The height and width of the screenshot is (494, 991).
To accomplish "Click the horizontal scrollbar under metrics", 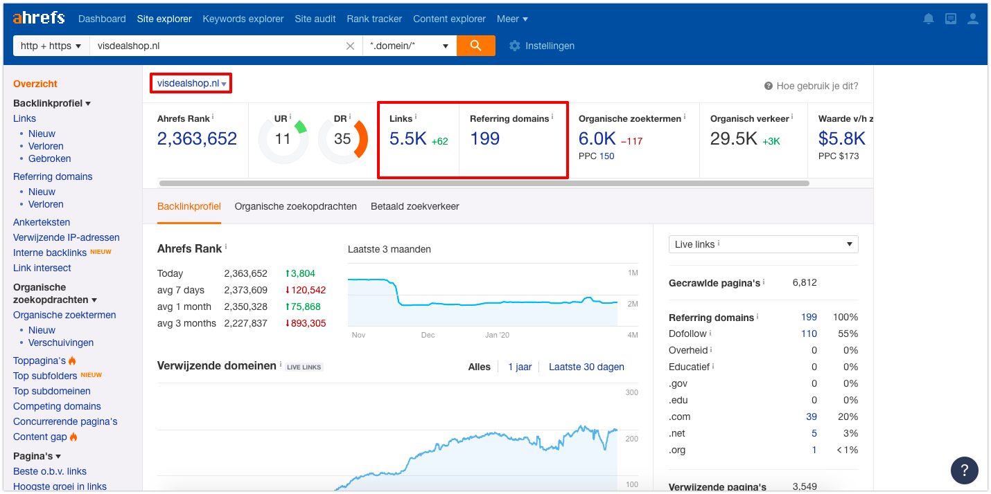I will 484,183.
